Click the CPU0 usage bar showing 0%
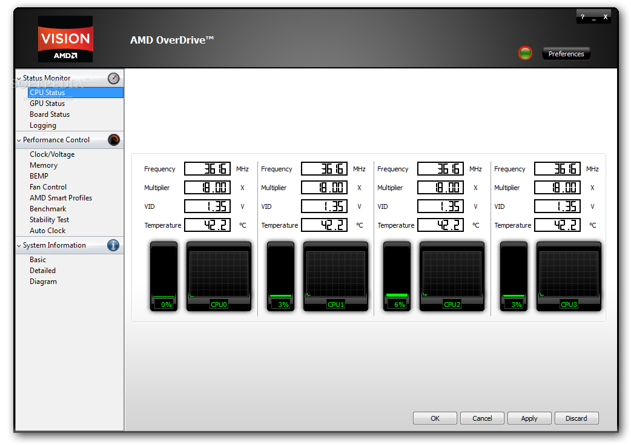631x445 pixels. coord(164,277)
